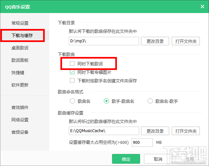Click the 歌曲缓存设置 section heading
209x166 pixels.
pos(71,113)
